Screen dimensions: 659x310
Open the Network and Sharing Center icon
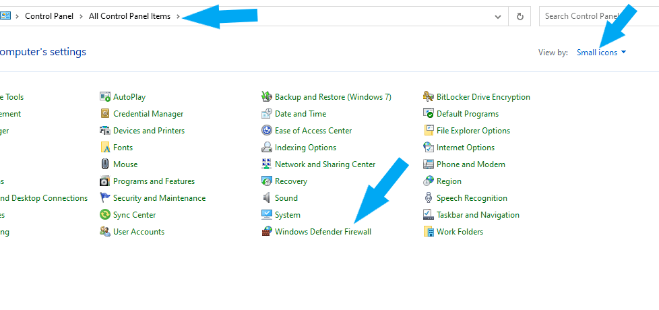tap(266, 164)
